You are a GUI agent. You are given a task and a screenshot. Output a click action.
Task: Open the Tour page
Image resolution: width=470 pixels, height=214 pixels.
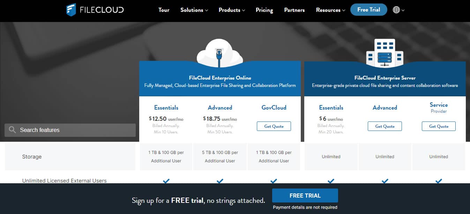[164, 10]
